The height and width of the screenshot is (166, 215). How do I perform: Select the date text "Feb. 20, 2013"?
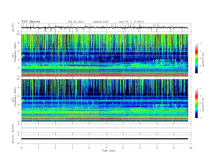pyautogui.click(x=76, y=22)
